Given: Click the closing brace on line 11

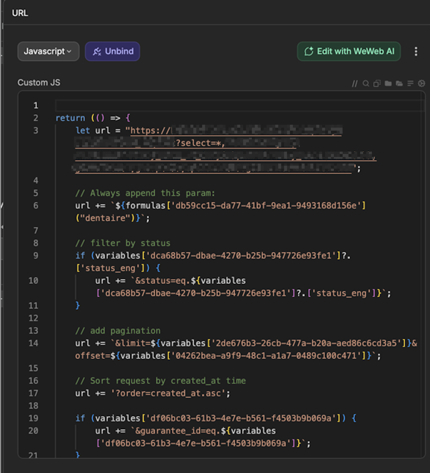Looking at the screenshot, I should click(x=77, y=306).
